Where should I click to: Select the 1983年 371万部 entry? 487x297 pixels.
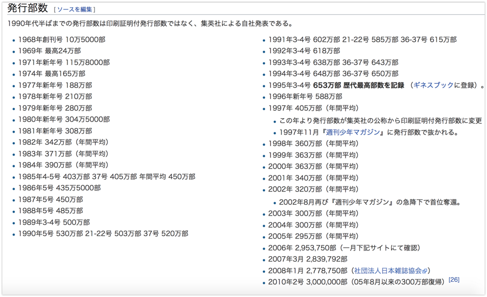[63, 153]
